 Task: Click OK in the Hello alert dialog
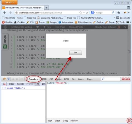pos(75,53)
